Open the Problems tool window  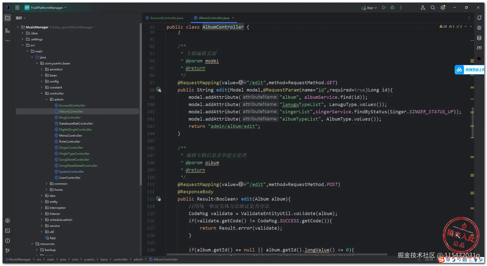8,241
